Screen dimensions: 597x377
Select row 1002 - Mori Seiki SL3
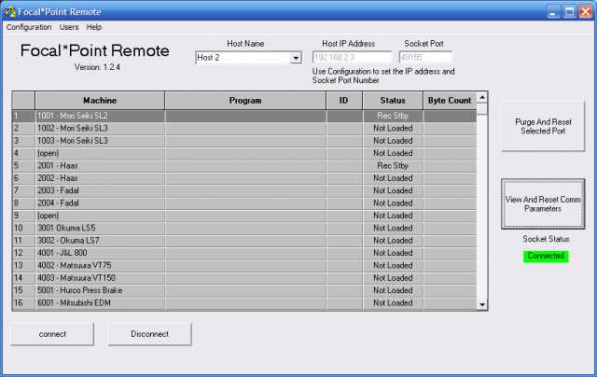pyautogui.click(x=244, y=129)
